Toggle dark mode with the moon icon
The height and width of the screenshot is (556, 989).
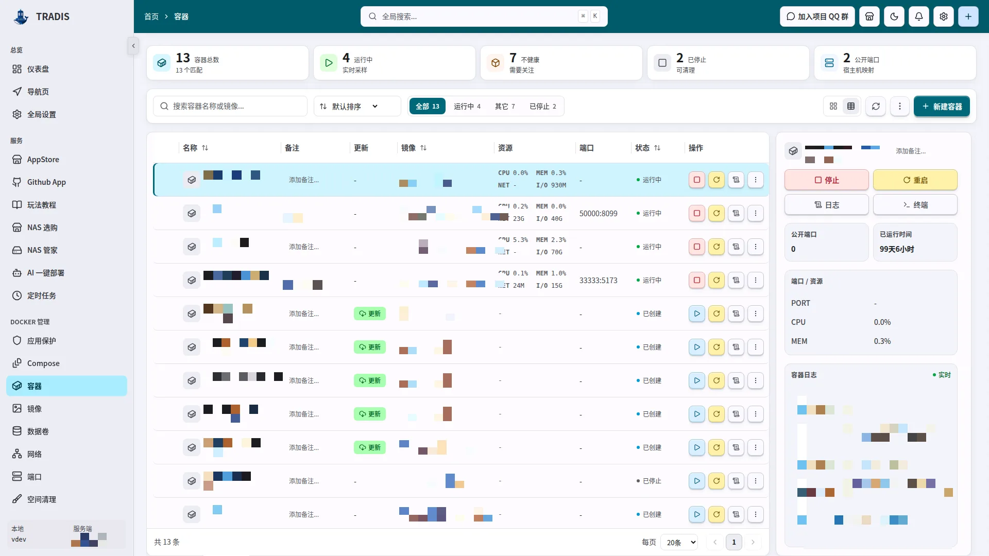894,16
